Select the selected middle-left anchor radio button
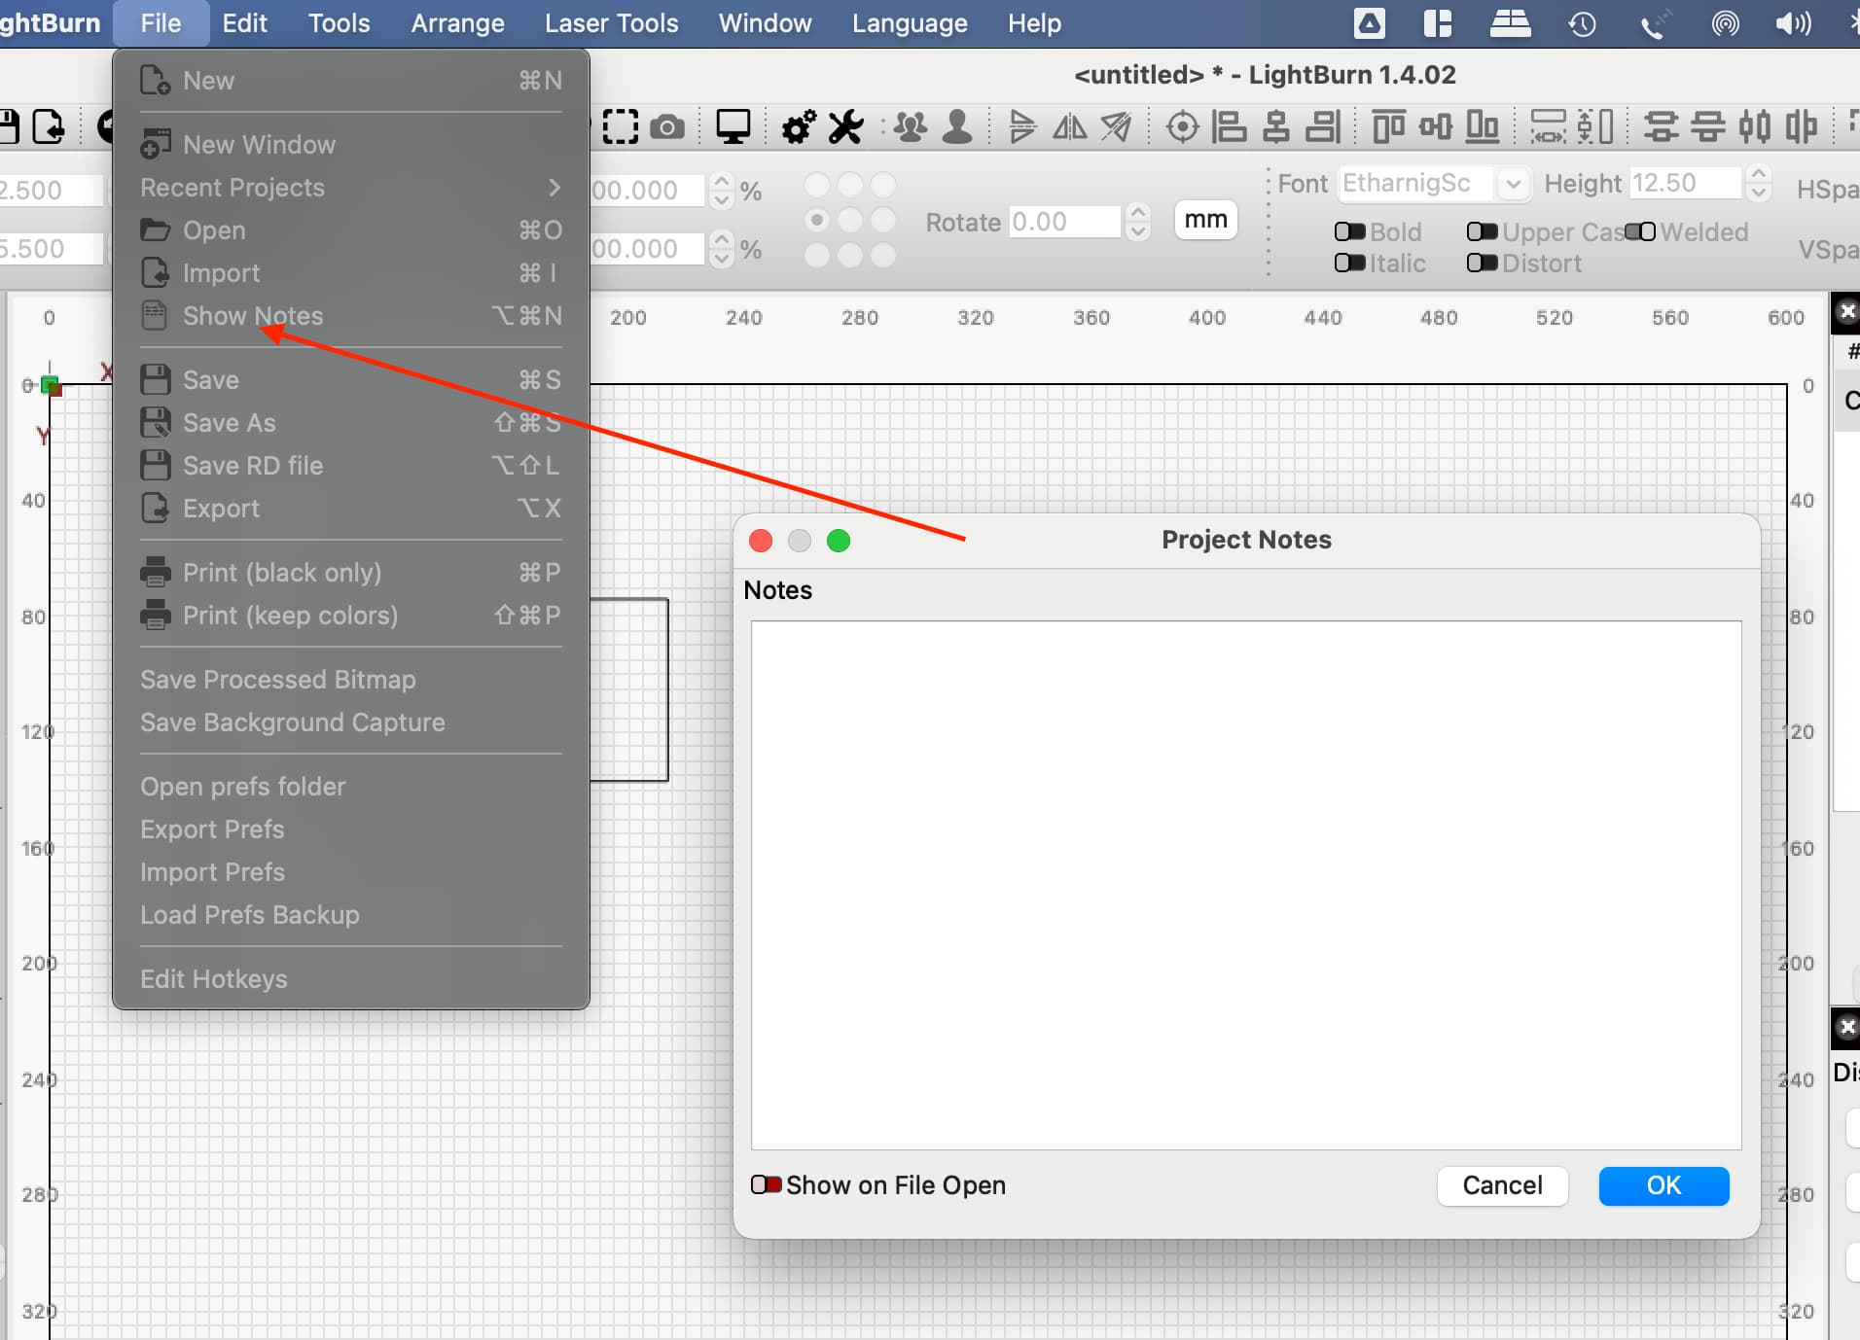The height and width of the screenshot is (1340, 1860). coord(817,220)
